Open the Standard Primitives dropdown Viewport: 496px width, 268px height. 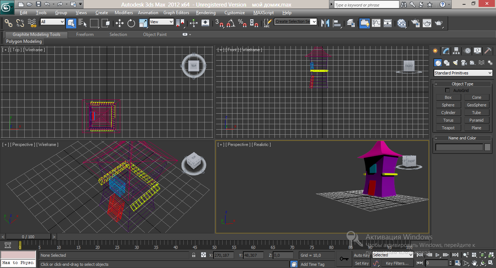tap(463, 73)
